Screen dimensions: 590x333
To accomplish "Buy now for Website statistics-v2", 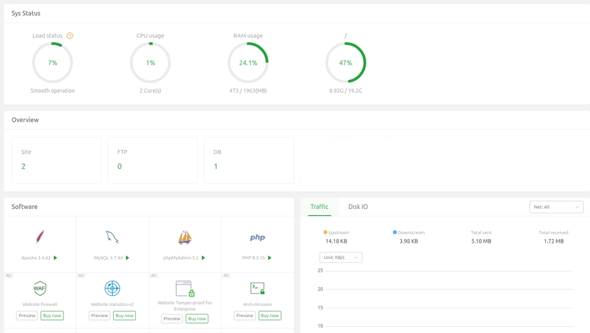I will 125,315.
